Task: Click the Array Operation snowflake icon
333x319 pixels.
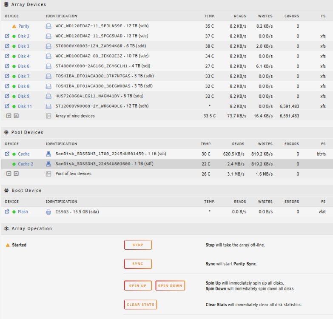Action: 6,228
